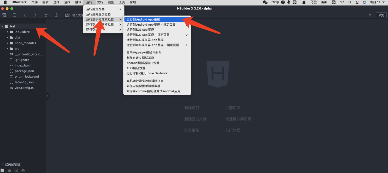Click the Sogou S icon in menu bar
This screenshot has height=173, width=388.
click(x=334, y=2)
